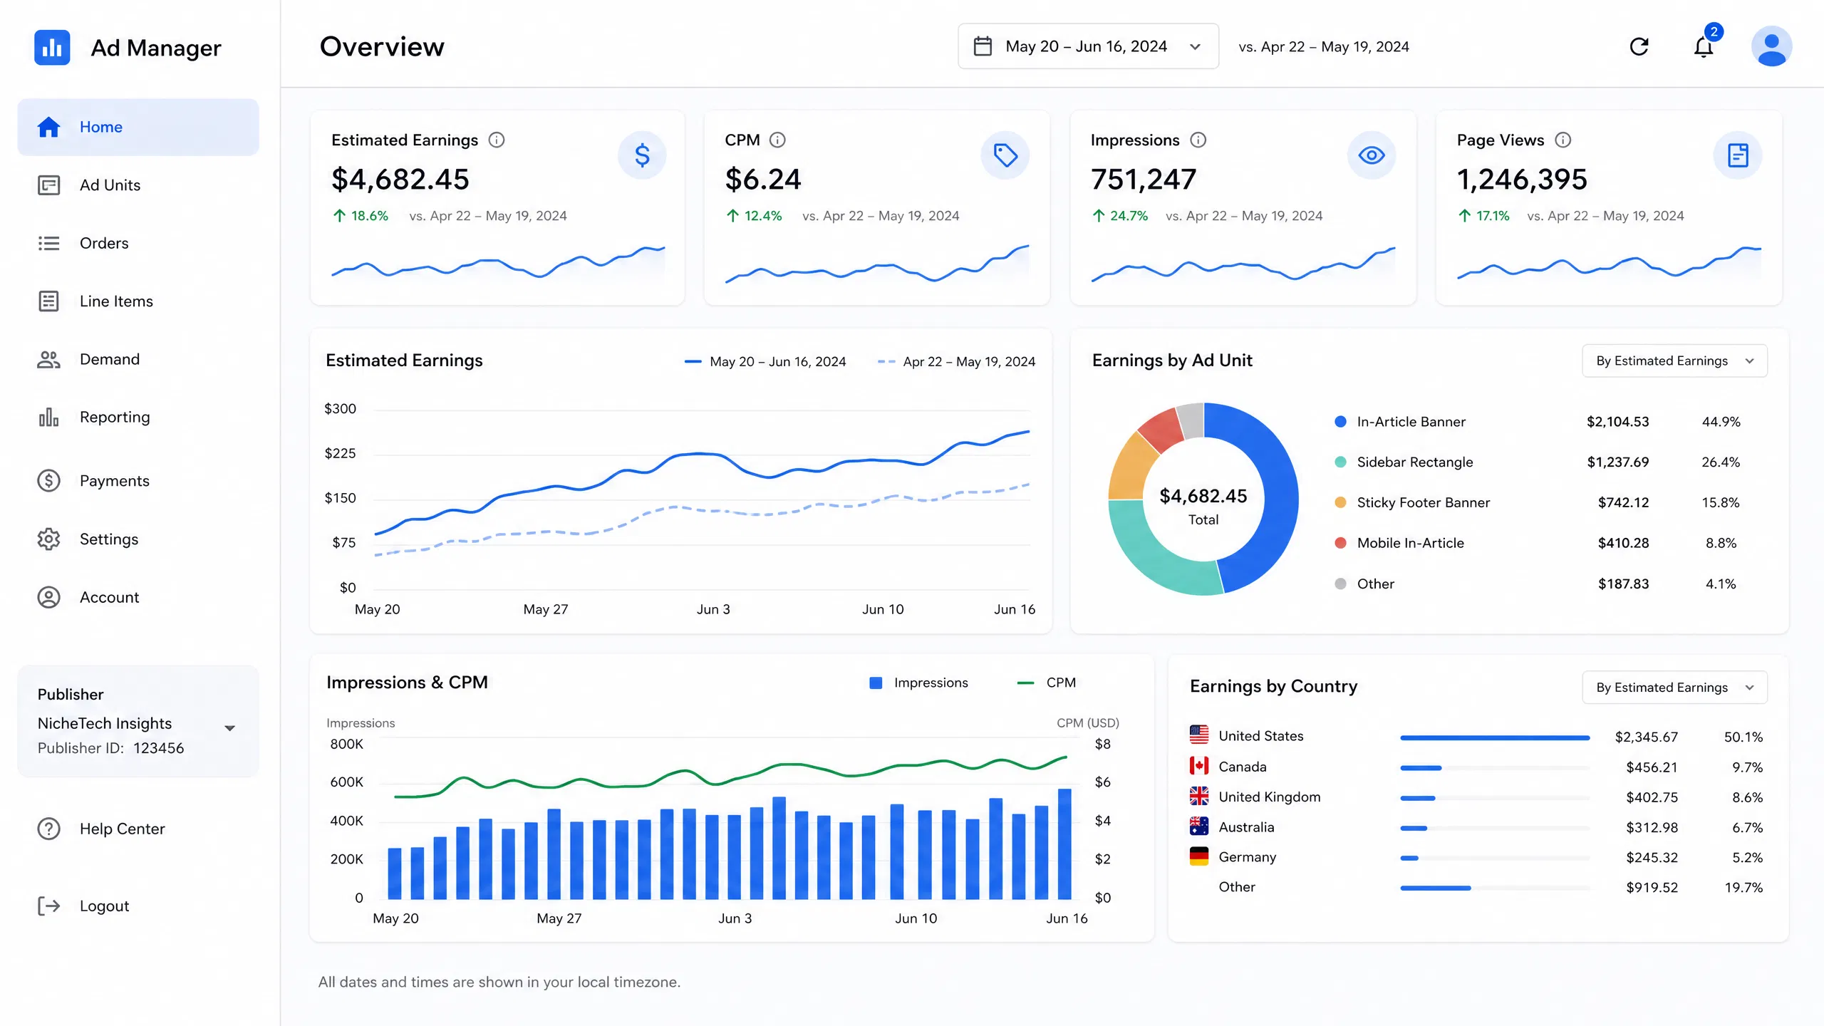This screenshot has width=1824, height=1026.
Task: Show info tooltip for CPM
Action: pos(777,140)
